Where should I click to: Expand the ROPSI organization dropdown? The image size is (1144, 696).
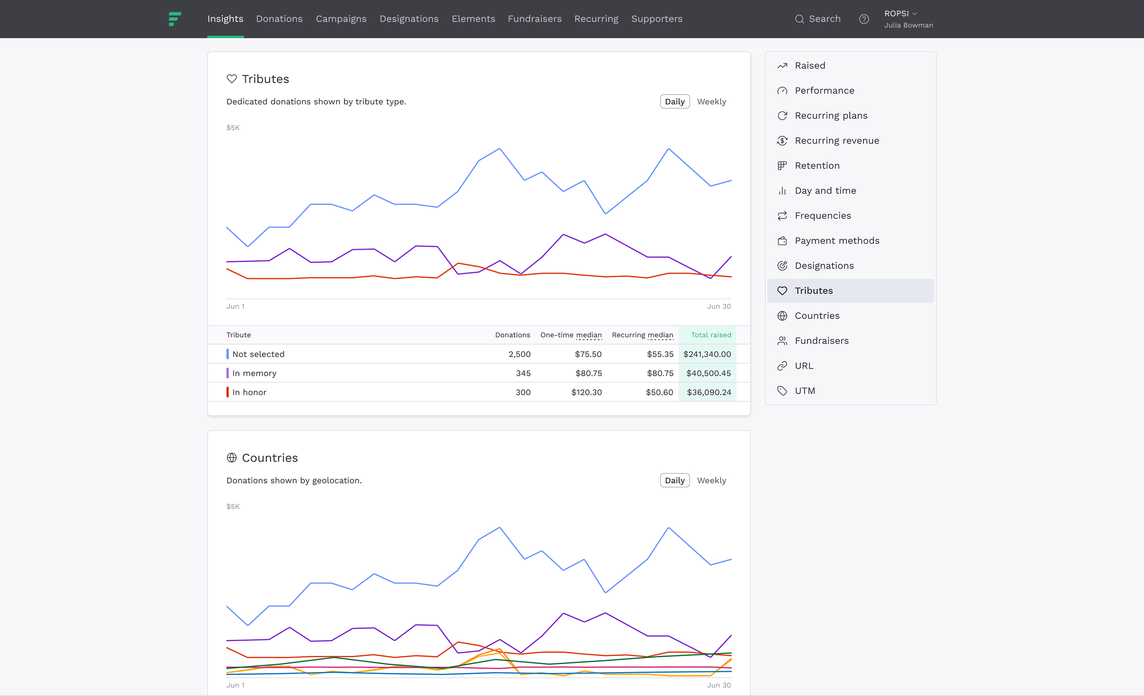[x=900, y=14]
